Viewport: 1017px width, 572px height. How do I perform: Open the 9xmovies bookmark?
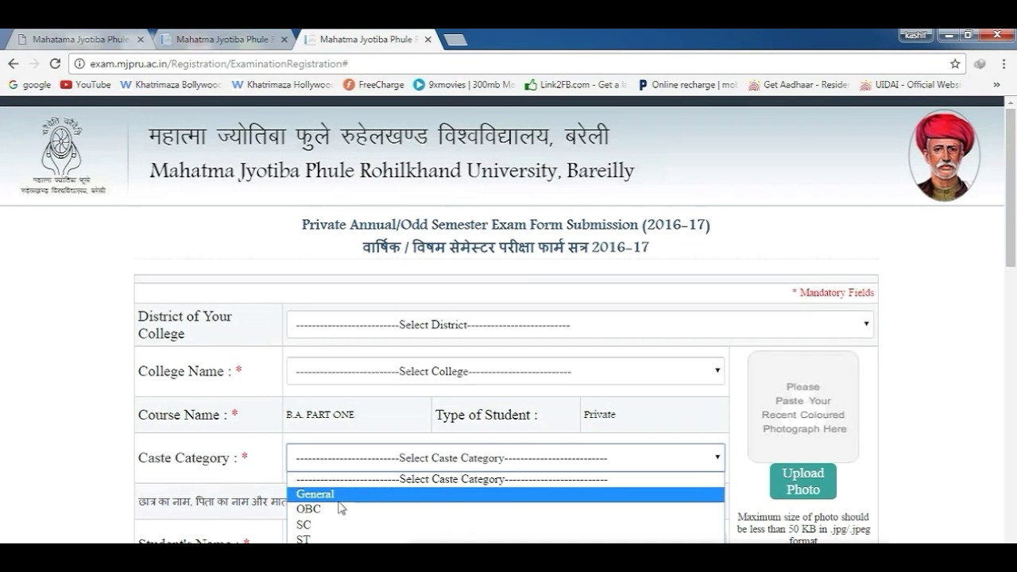tap(464, 84)
